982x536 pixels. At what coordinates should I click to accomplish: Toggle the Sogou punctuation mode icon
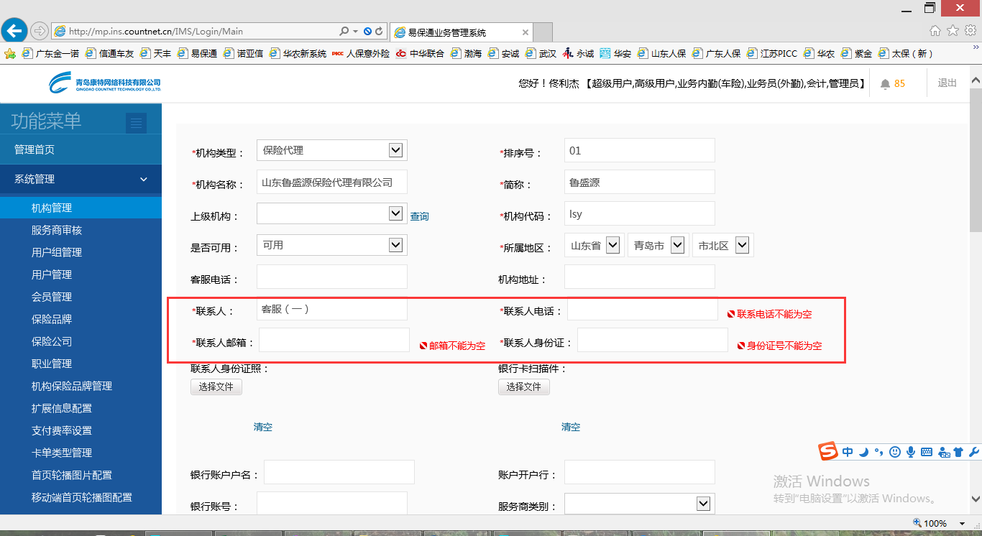878,452
